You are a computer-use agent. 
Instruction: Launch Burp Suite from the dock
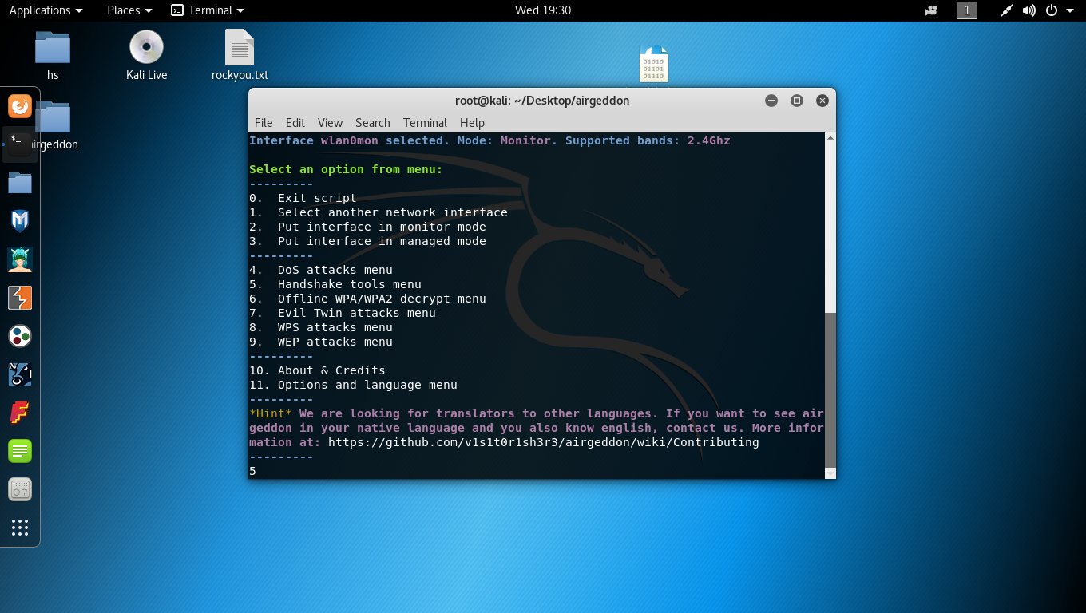coord(20,298)
